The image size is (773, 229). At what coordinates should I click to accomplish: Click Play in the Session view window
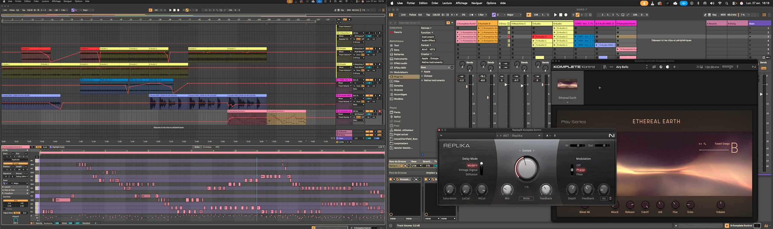555,15
